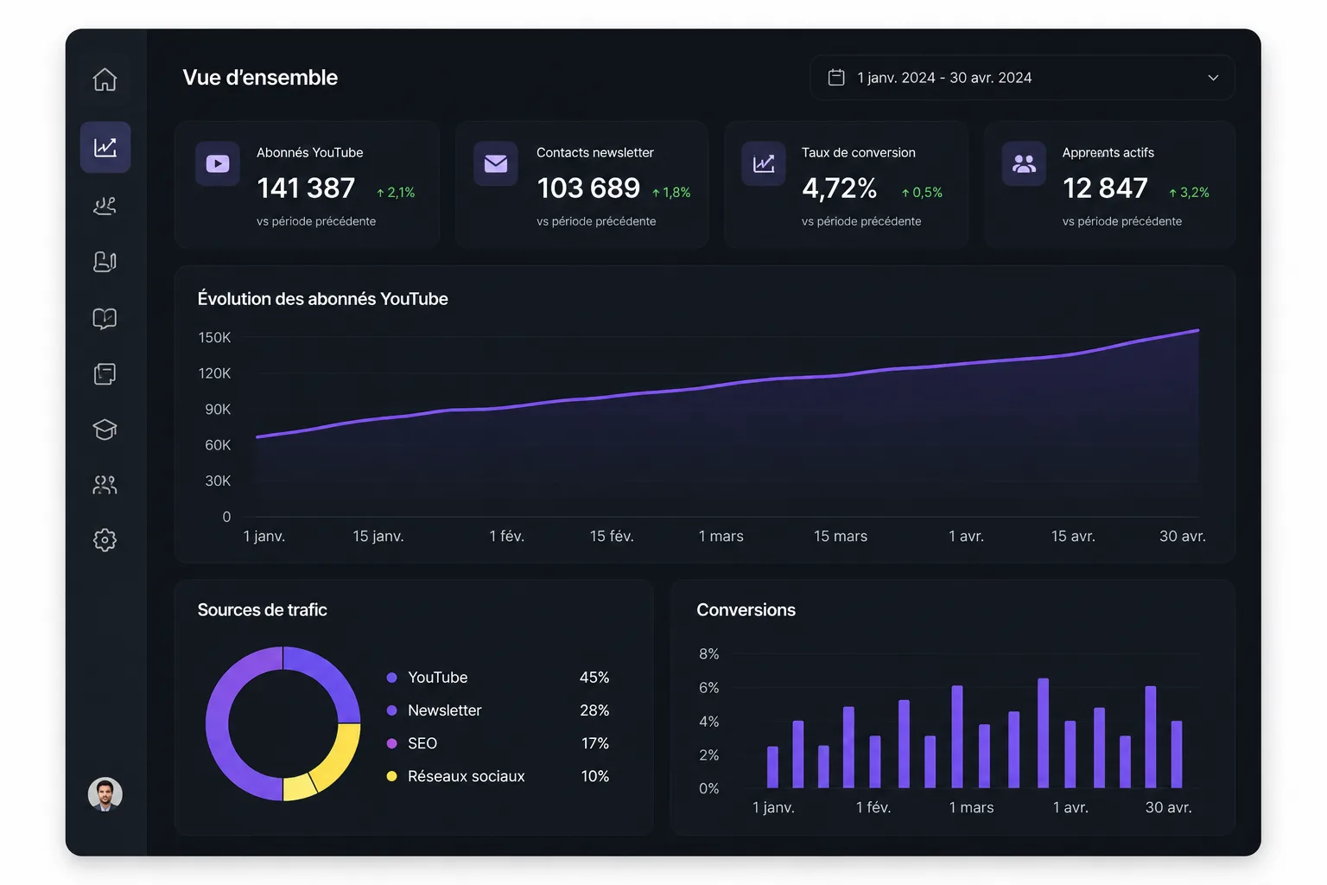Click the active learners people icon

[x=1024, y=163]
